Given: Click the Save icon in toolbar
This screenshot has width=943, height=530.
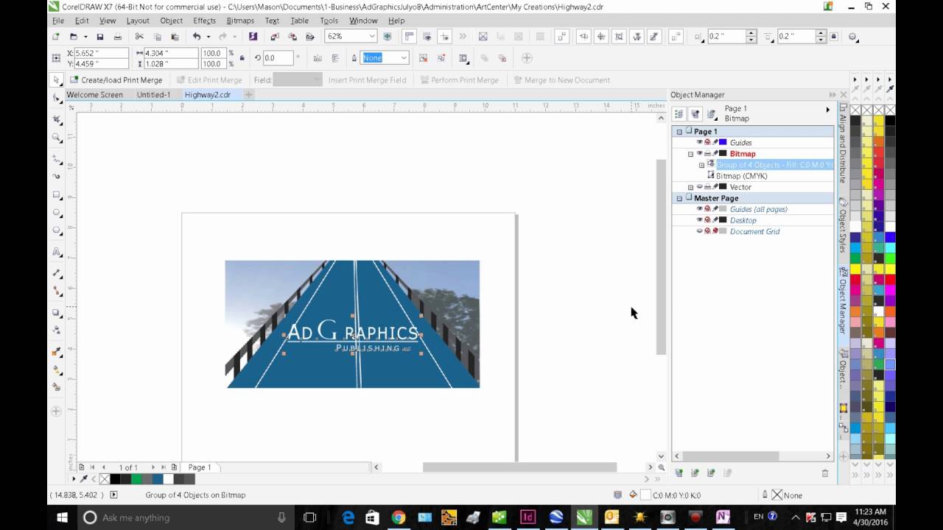Looking at the screenshot, I should click(x=100, y=36).
